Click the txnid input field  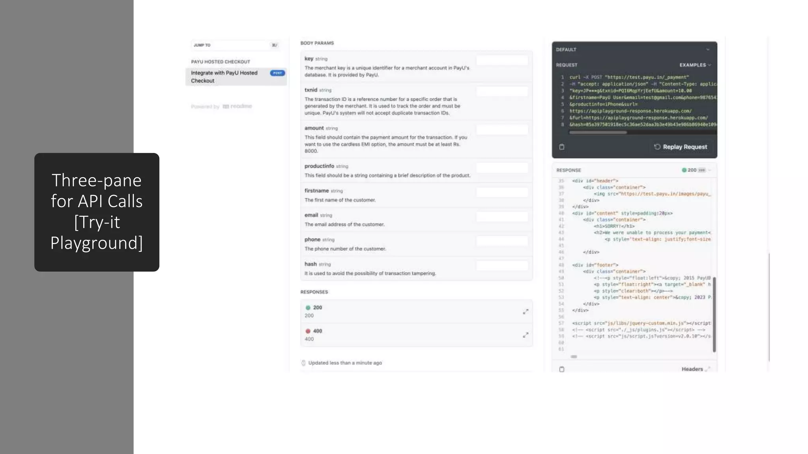point(502,91)
